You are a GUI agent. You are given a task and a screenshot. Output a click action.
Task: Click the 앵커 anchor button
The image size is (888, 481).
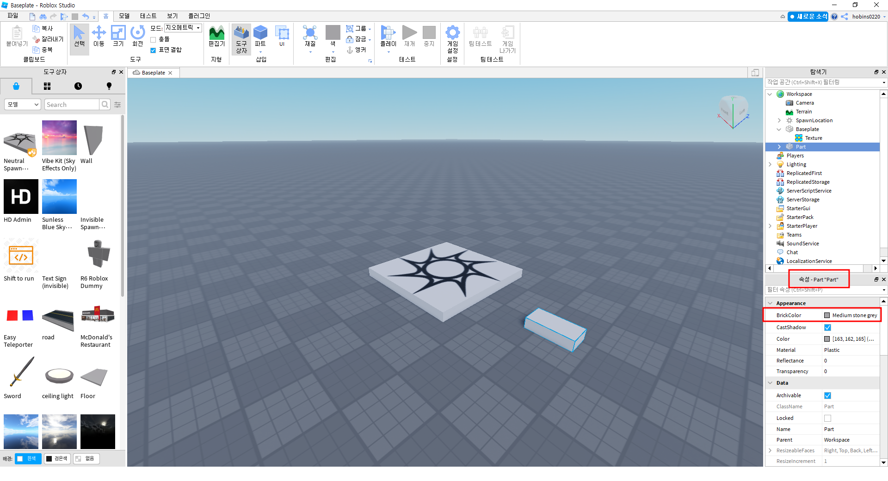pos(356,50)
